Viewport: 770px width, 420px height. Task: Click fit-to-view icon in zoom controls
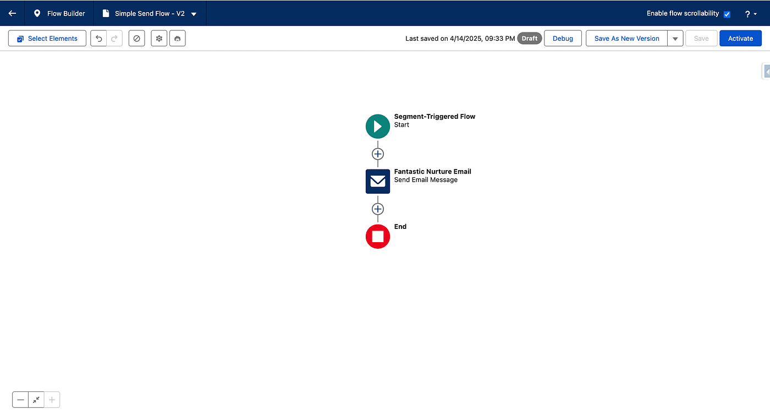[36, 400]
